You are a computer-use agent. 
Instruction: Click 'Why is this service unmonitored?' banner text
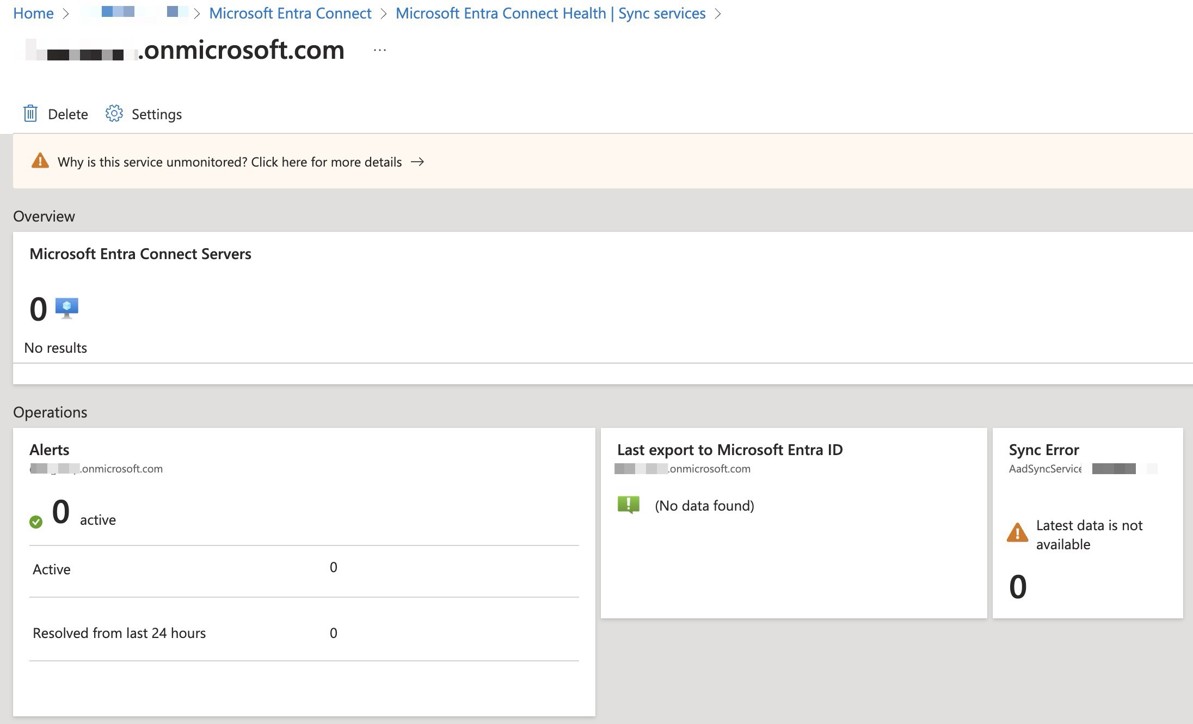230,162
